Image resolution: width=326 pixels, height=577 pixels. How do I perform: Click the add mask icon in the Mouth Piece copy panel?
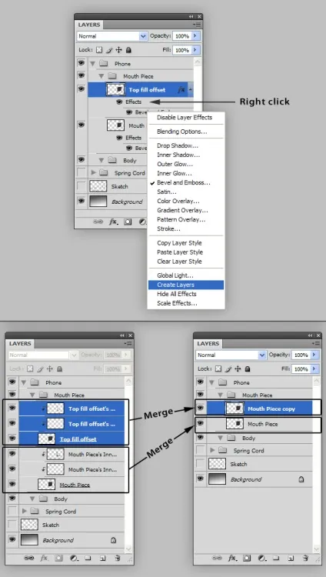(247, 558)
